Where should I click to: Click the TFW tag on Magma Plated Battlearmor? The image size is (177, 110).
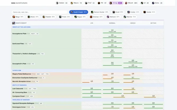coord(47,74)
